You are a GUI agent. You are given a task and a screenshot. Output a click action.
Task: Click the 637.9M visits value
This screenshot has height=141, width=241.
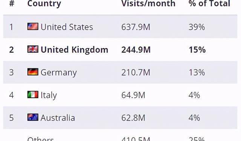coord(136,27)
